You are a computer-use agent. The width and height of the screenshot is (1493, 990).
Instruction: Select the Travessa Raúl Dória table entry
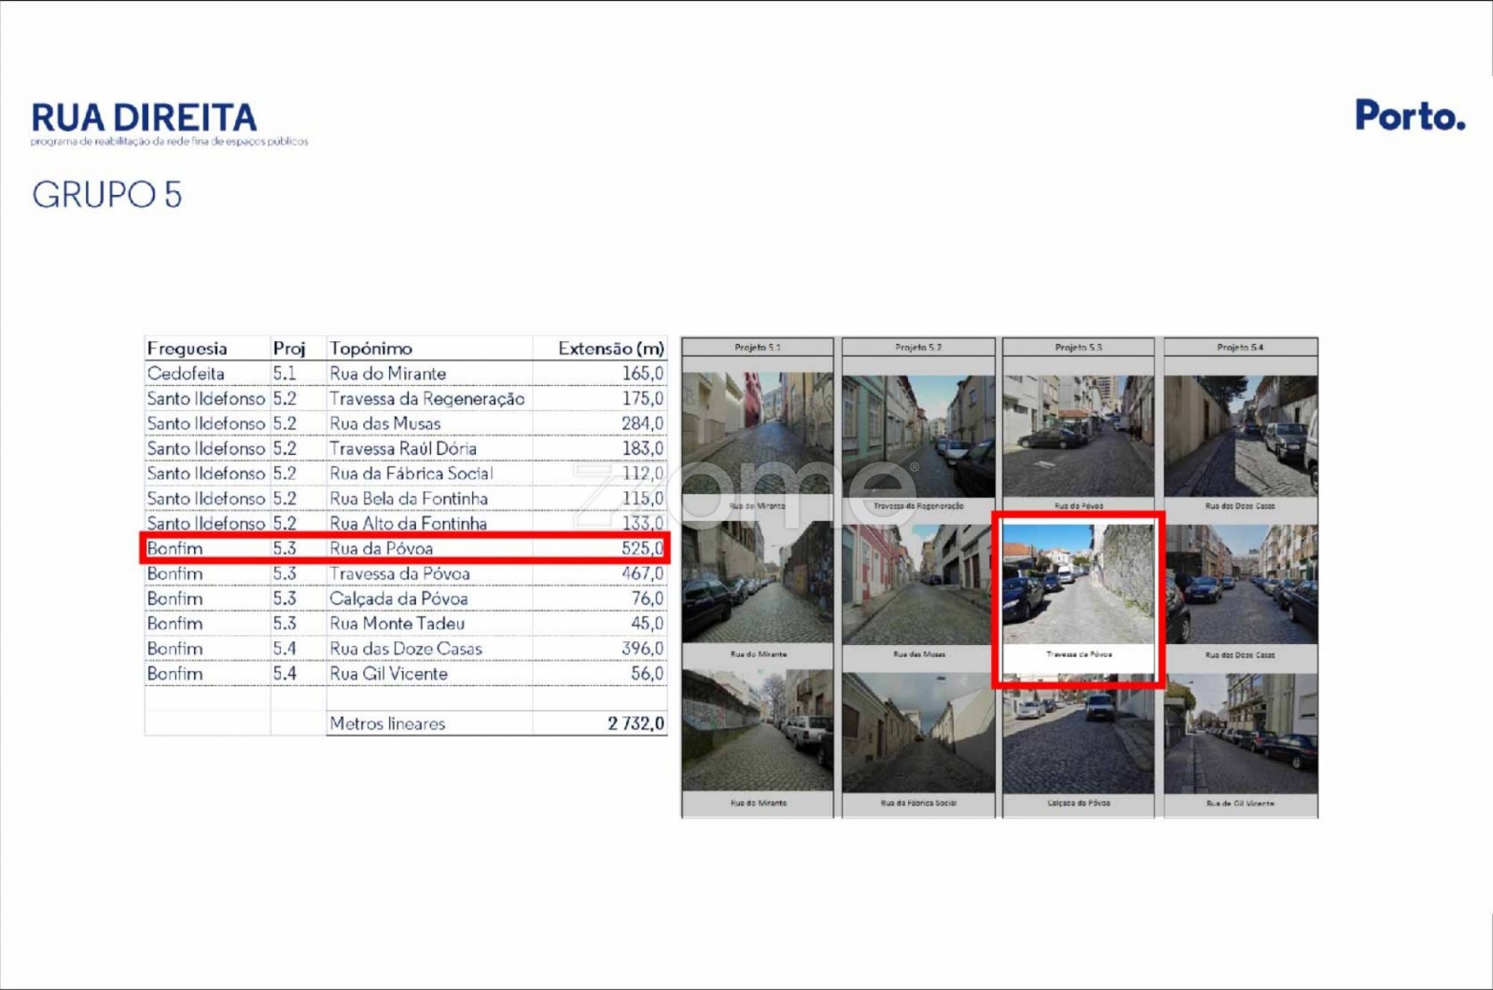[x=402, y=448]
